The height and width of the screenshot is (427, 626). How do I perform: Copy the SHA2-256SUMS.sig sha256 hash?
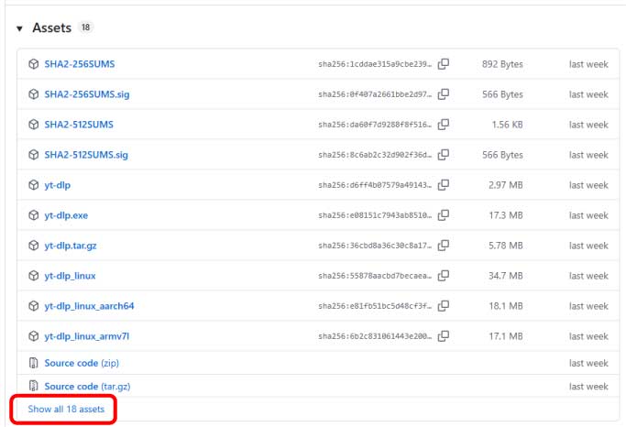point(444,94)
